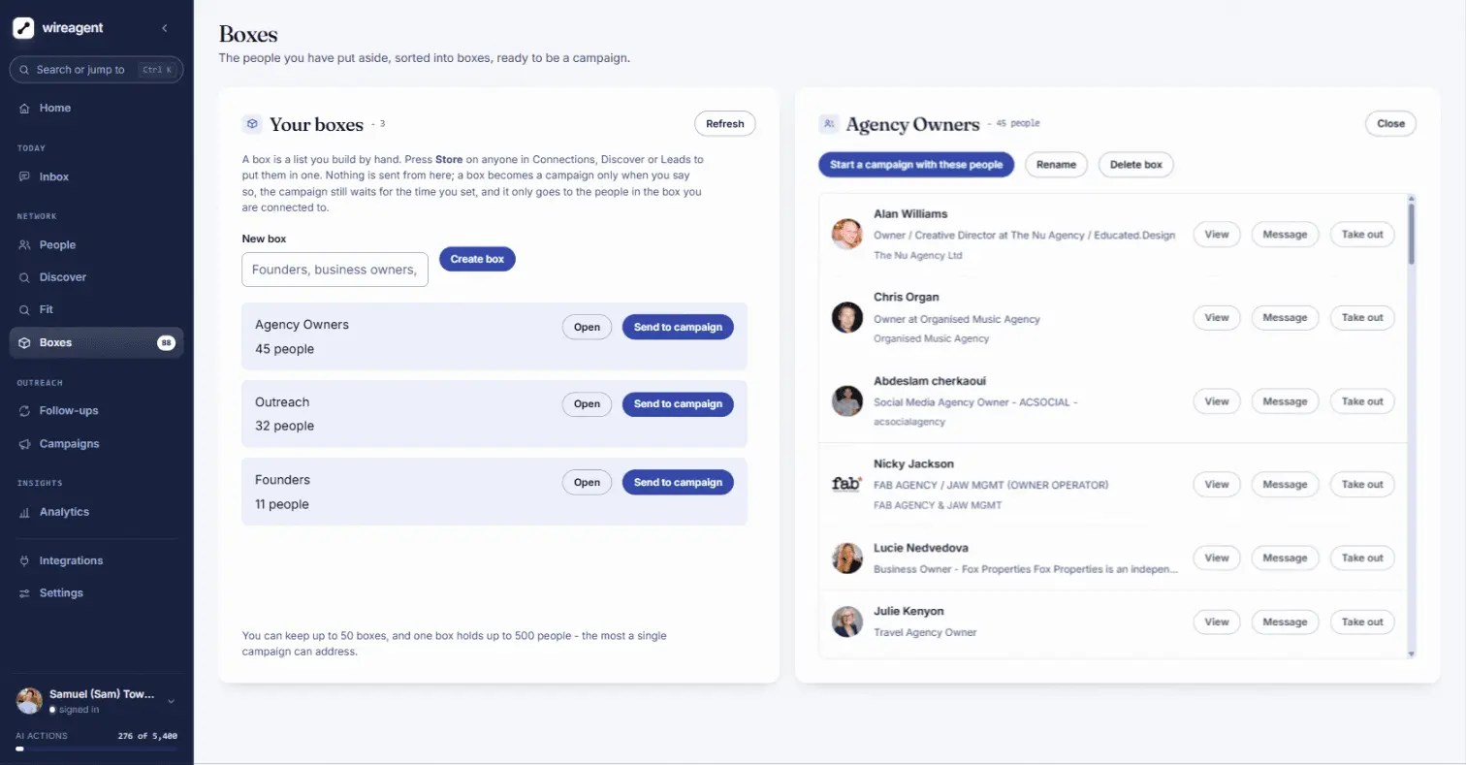The image size is (1466, 765).
Task: Open the Agency Owners box
Action: [587, 328]
